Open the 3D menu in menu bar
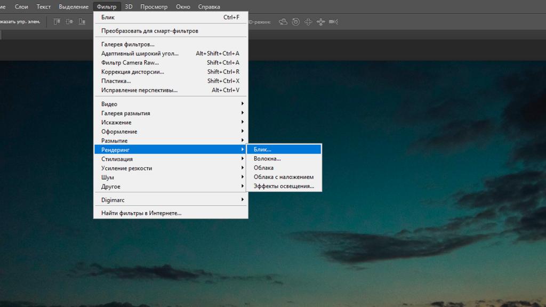 click(129, 6)
